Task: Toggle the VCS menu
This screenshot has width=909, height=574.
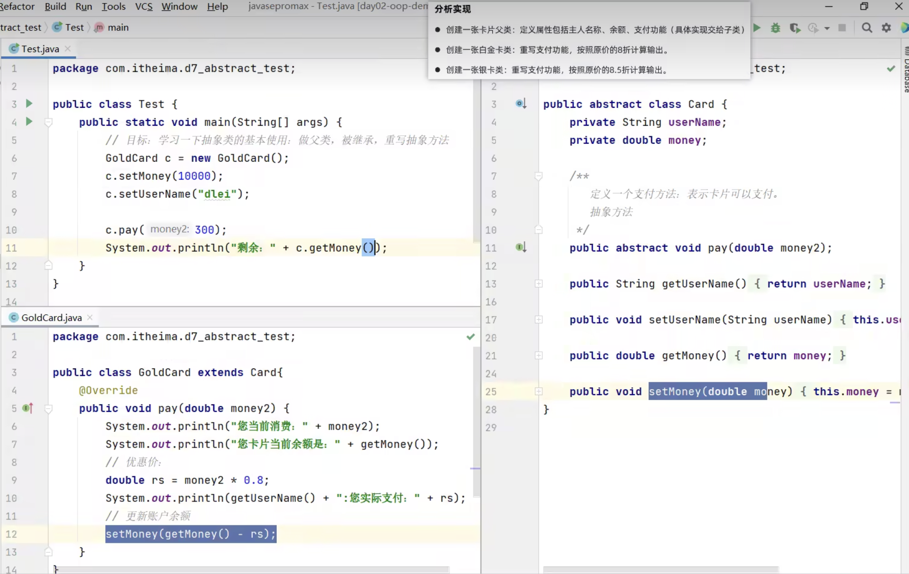Action: [x=142, y=7]
